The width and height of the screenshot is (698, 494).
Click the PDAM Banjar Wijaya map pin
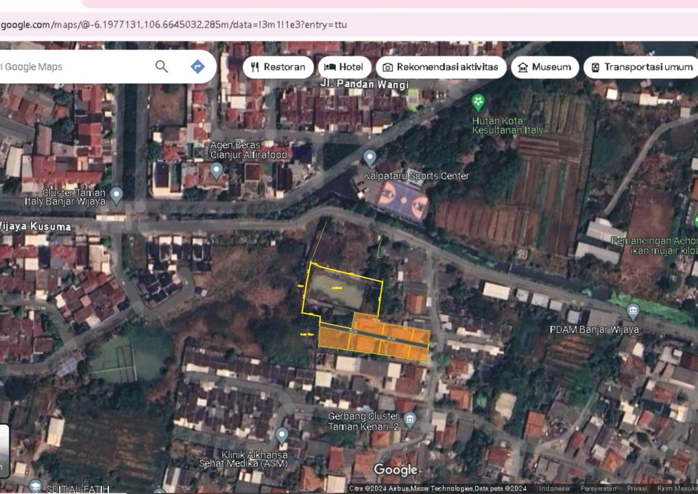pos(632,311)
